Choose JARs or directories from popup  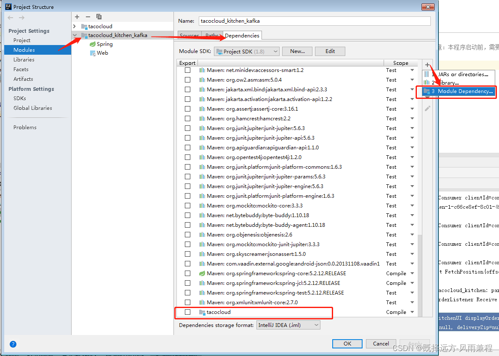(459, 74)
